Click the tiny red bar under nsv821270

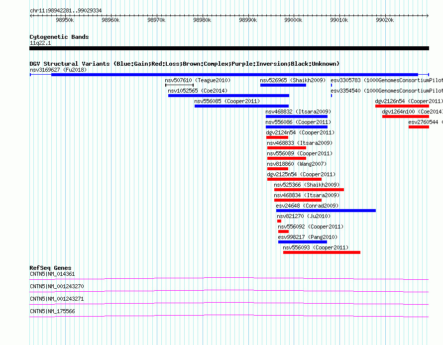pyautogui.click(x=279, y=221)
